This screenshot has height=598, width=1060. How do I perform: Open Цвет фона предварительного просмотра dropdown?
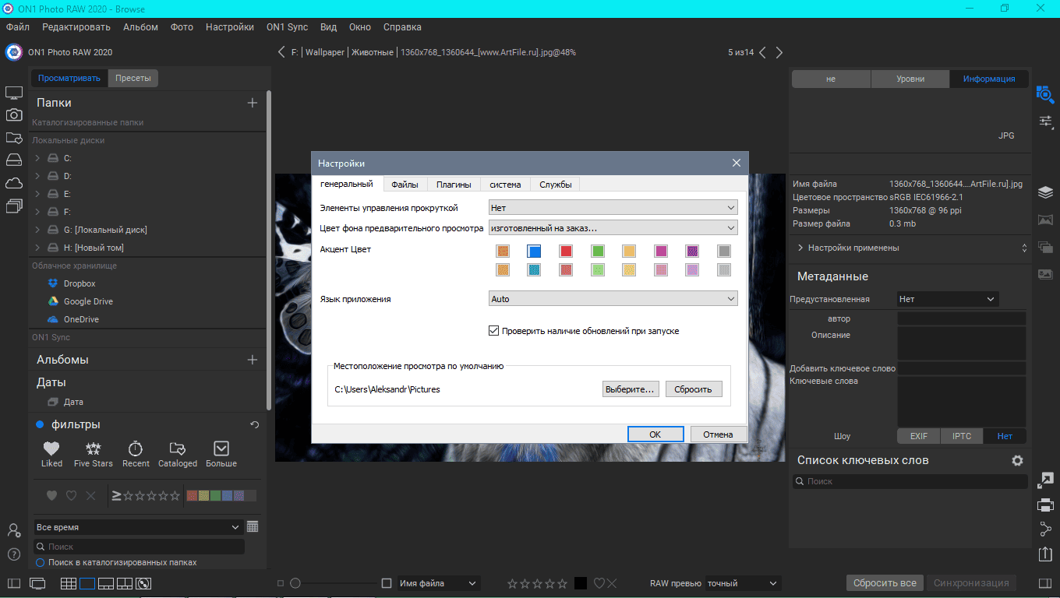[x=613, y=228]
